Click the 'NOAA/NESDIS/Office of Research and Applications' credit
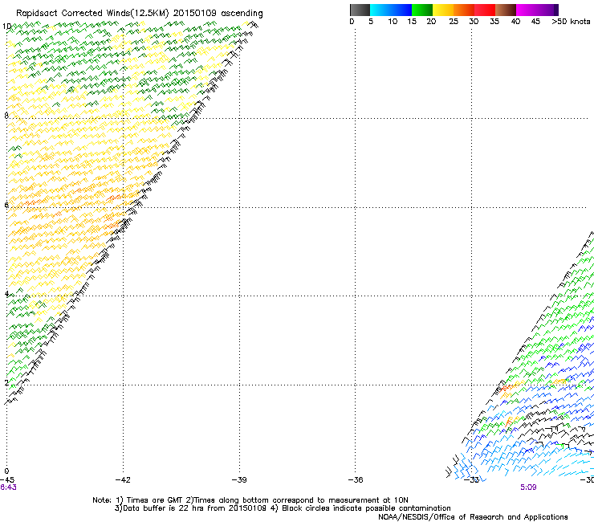594x522 pixels. [x=473, y=517]
